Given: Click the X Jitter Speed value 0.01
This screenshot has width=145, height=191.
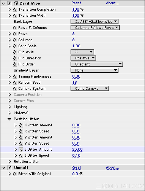Looking at the screenshot, I should 76,131.
